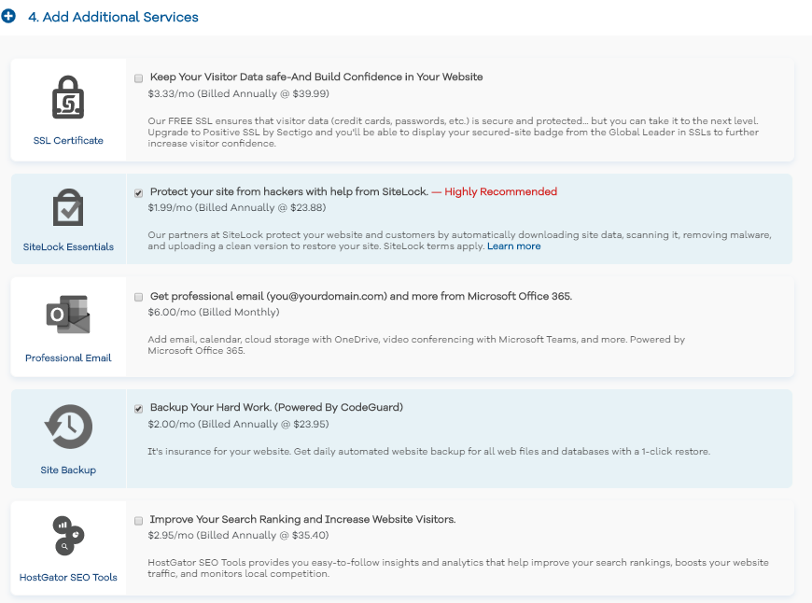The height and width of the screenshot is (603, 812).
Task: Click the SiteLock Essentials shield icon
Action: 68,208
